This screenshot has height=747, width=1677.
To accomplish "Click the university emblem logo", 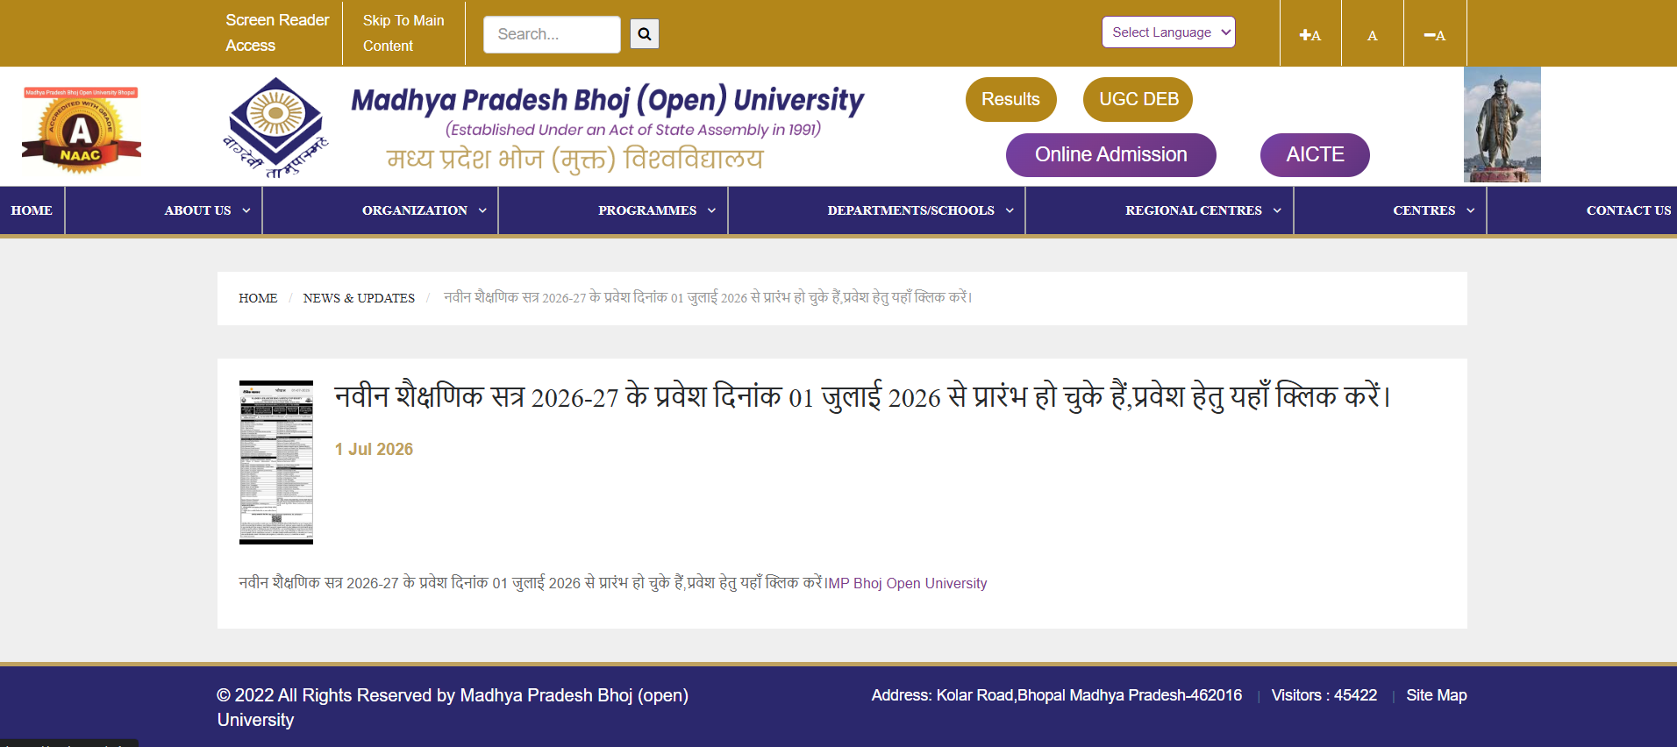I will click(x=276, y=128).
